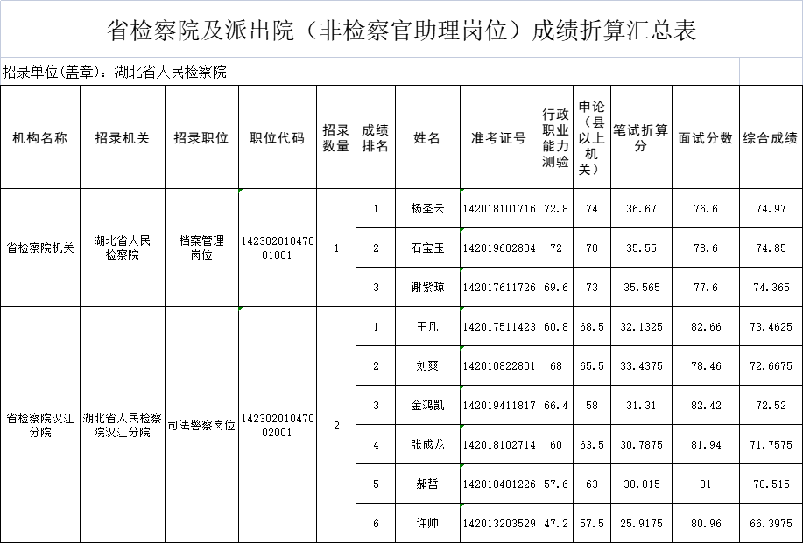Select the 行政职业能力测验 header cell
Image resolution: width=803 pixels, height=543 pixels.
tap(556, 137)
